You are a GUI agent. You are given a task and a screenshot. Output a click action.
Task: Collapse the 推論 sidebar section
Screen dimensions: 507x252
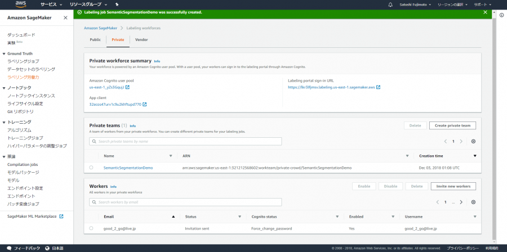point(4,157)
